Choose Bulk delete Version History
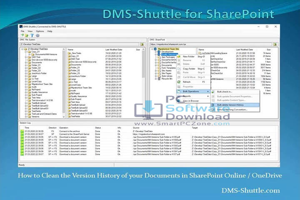The image size is (300, 200). point(235,105)
